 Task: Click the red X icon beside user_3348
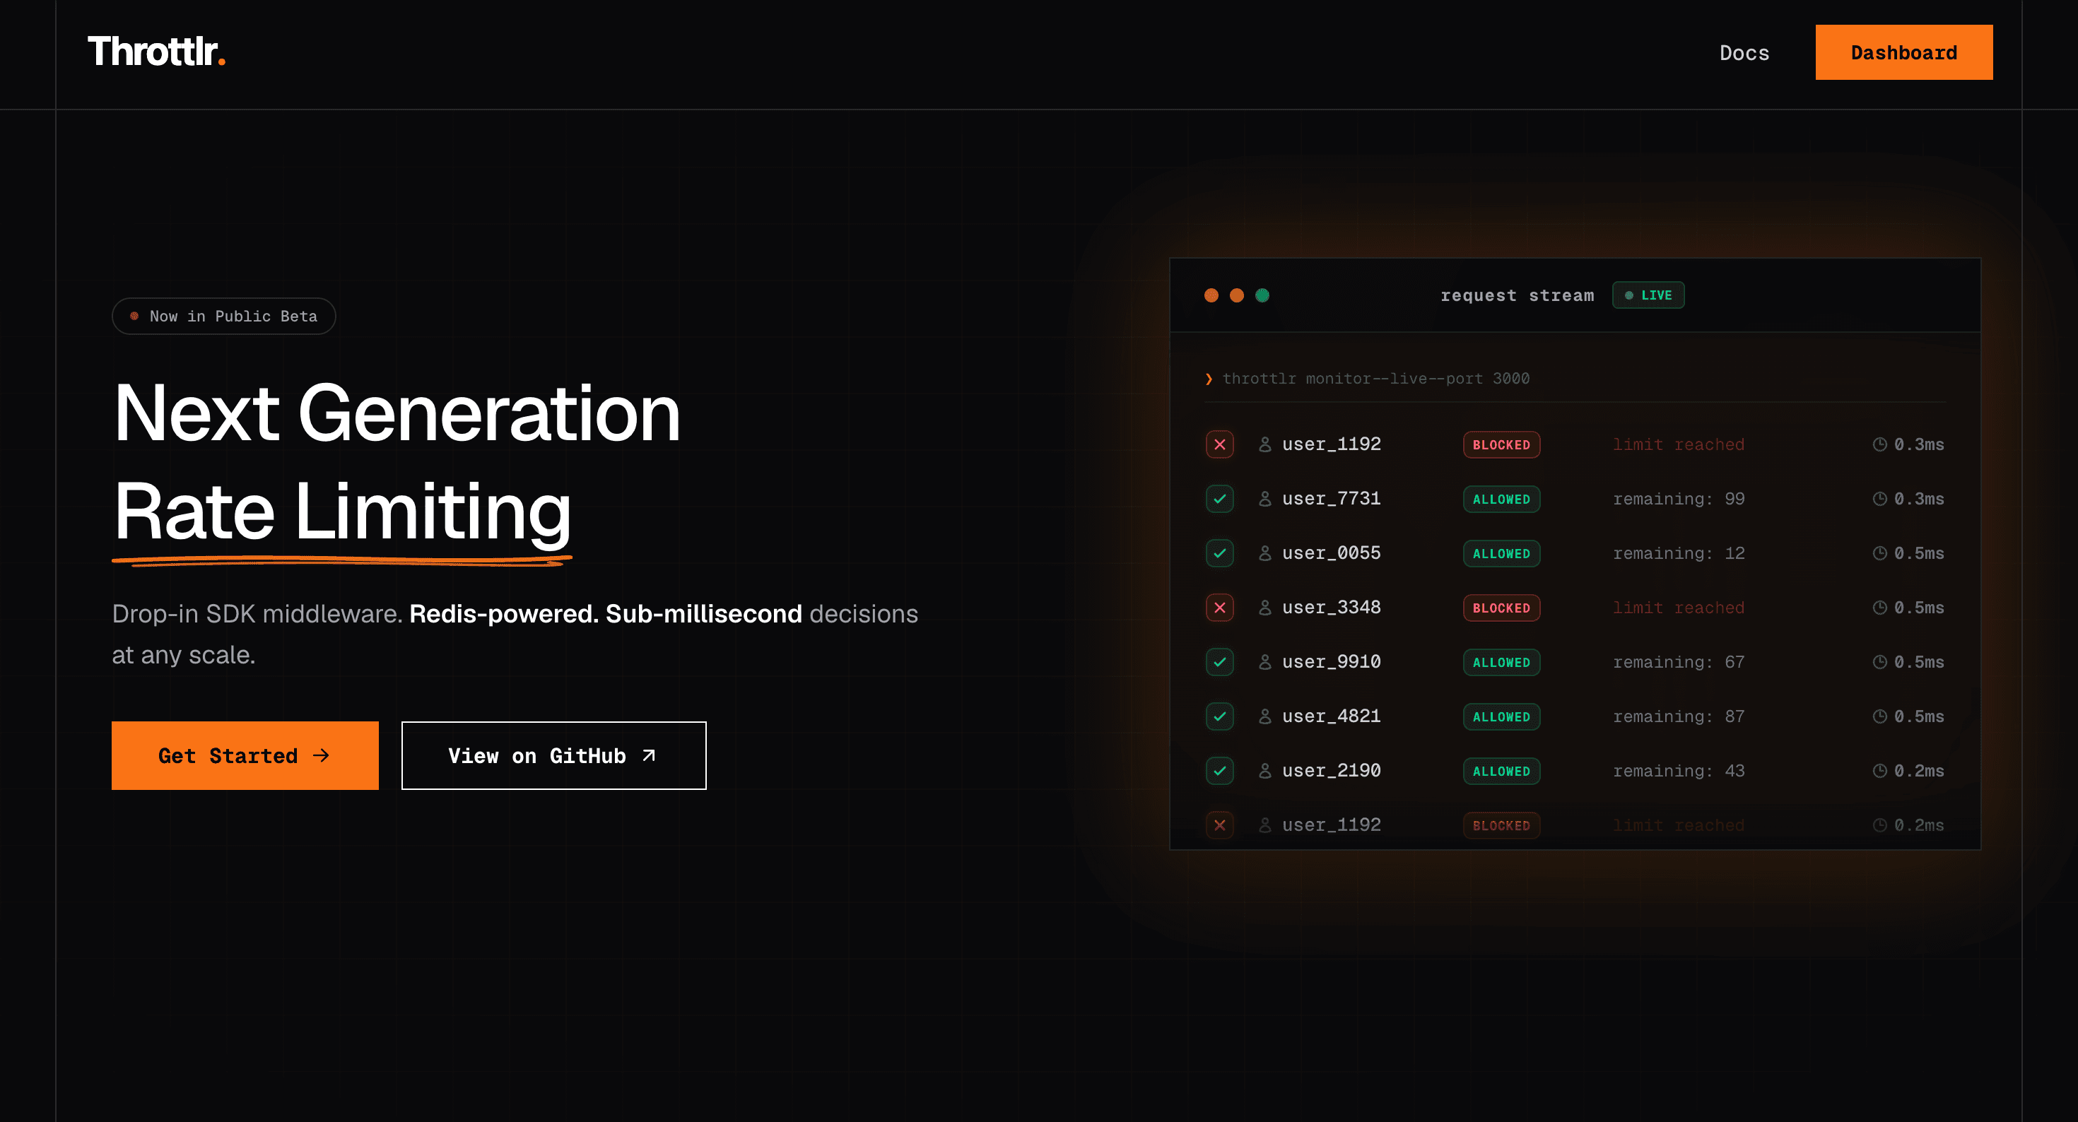(1220, 608)
